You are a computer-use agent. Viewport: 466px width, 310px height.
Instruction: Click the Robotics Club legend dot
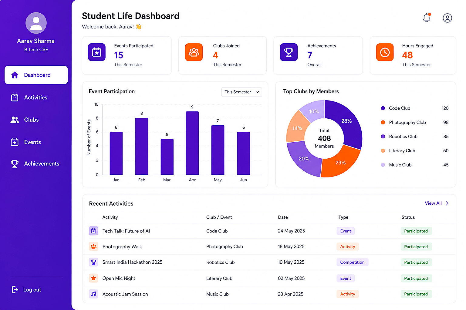click(x=383, y=137)
